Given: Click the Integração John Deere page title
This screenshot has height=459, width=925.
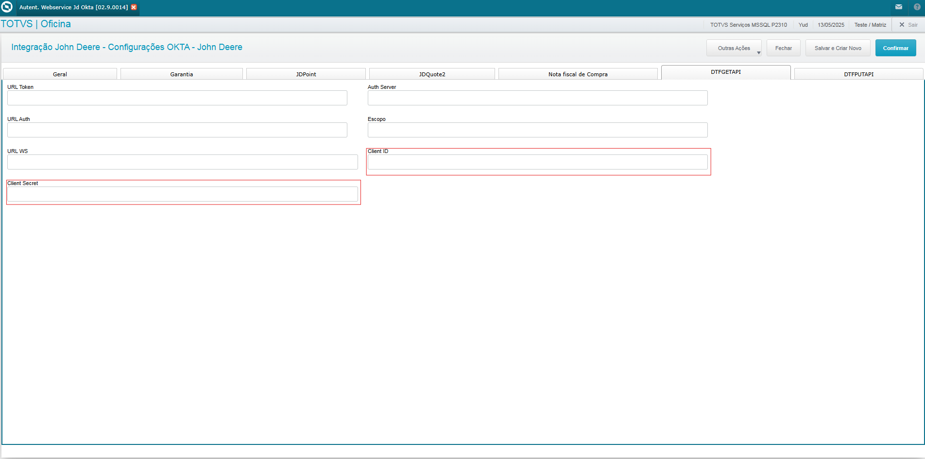Looking at the screenshot, I should pyautogui.click(x=127, y=47).
